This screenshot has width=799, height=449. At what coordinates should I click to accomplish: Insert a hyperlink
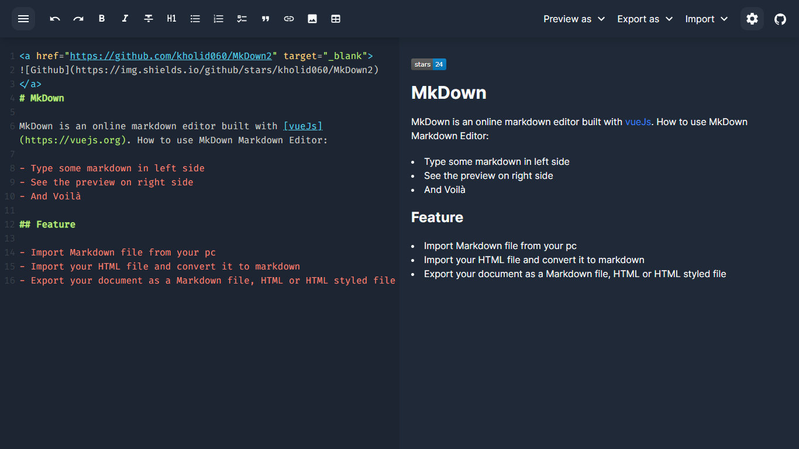[x=289, y=19]
